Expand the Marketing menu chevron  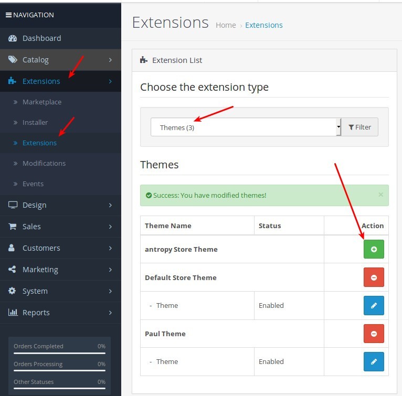click(110, 270)
